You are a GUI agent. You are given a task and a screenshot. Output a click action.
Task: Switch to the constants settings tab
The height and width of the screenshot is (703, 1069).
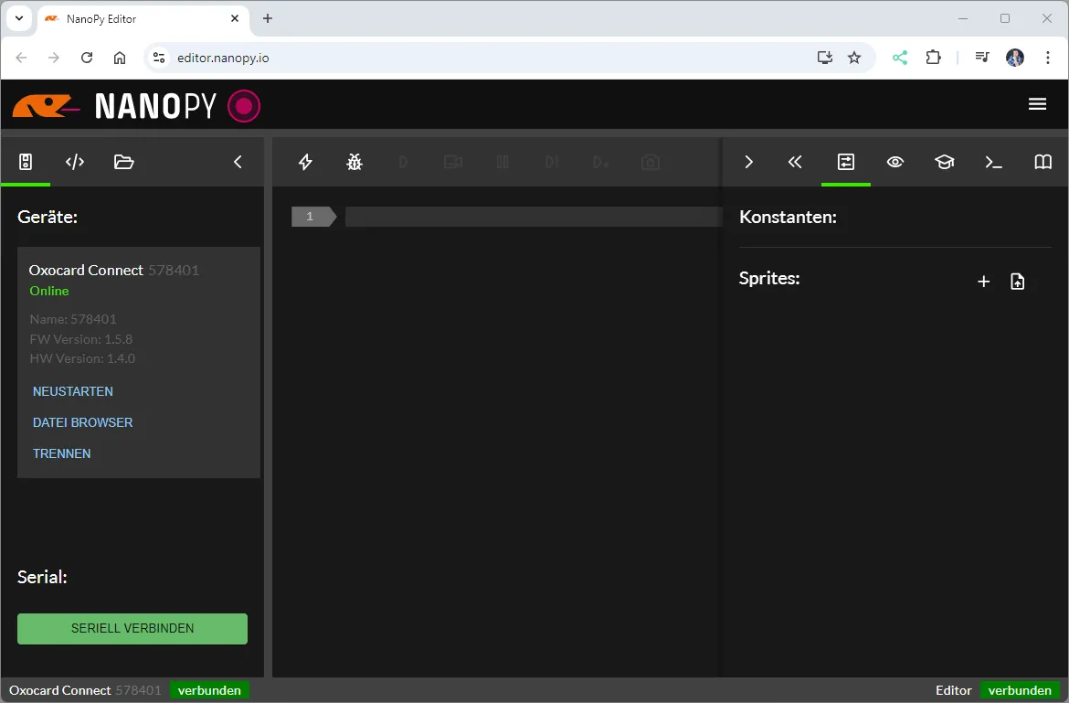pos(846,162)
